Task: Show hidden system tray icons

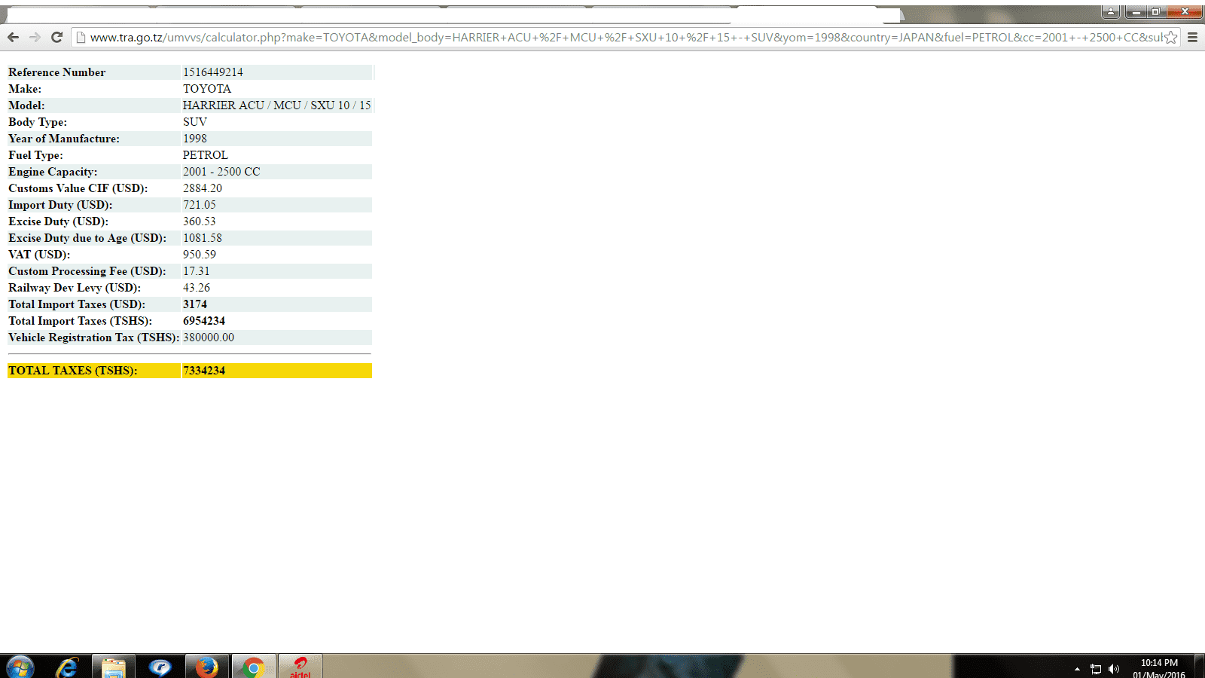Action: click(x=1077, y=669)
